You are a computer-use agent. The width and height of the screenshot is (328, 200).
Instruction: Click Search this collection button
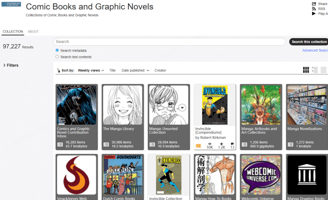click(309, 42)
